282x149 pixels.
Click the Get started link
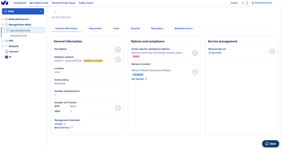point(137,79)
